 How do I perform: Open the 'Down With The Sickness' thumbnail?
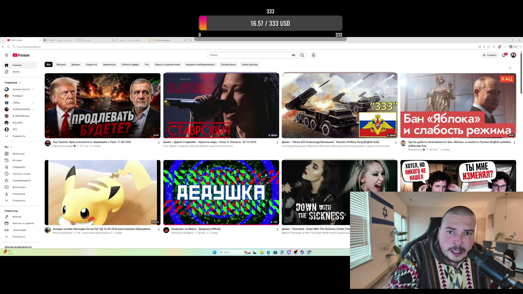316,192
